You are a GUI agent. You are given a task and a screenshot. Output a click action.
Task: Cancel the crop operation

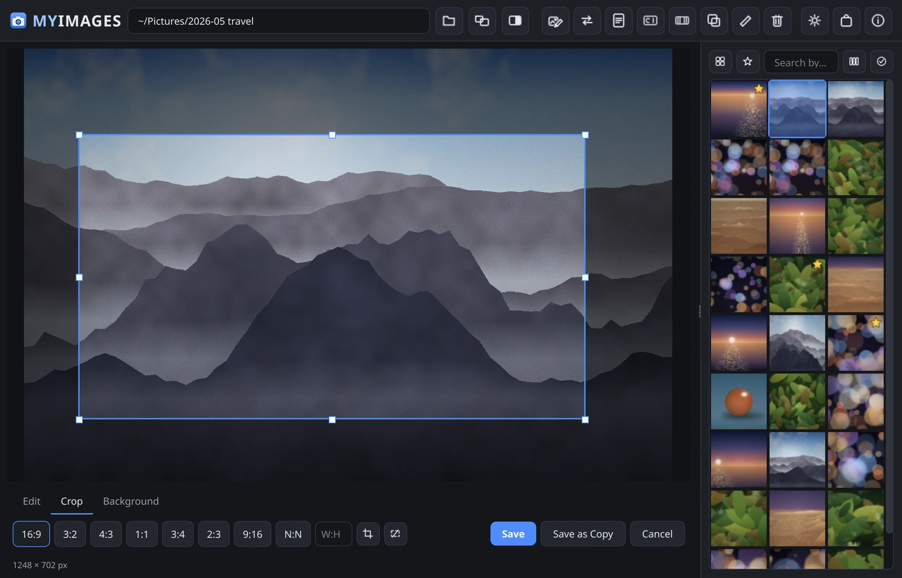tap(657, 534)
